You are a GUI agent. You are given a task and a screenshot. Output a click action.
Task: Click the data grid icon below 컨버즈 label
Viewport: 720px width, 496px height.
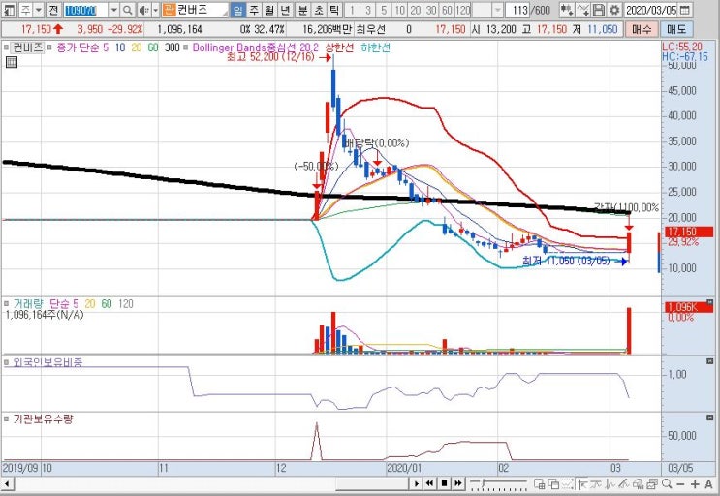point(12,62)
